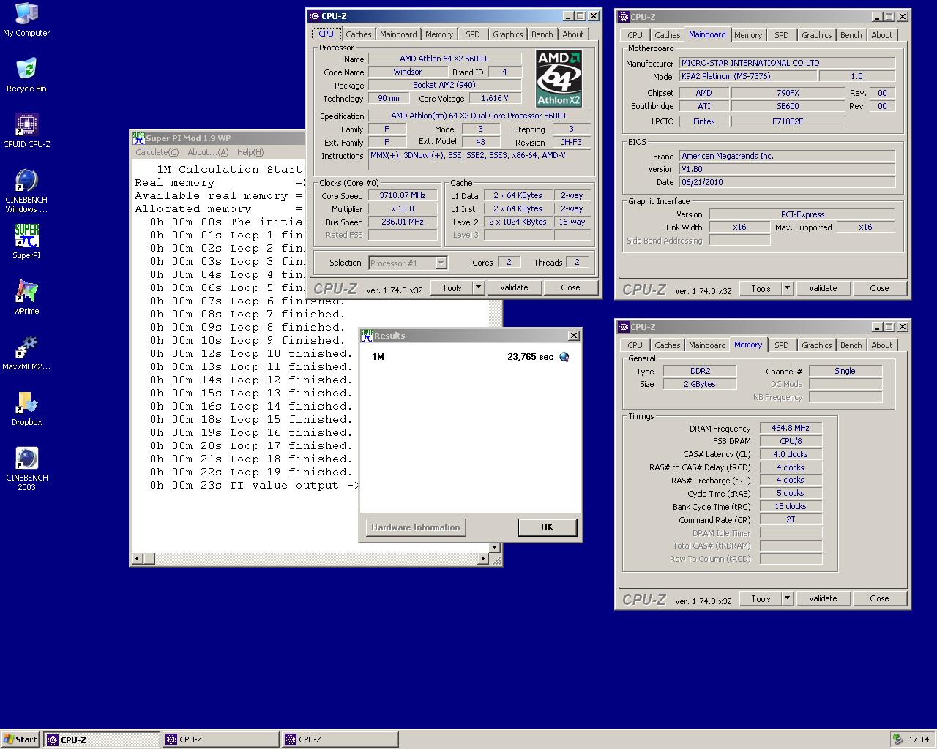Open the Windows Start menu
This screenshot has height=749, width=937.
[20, 739]
